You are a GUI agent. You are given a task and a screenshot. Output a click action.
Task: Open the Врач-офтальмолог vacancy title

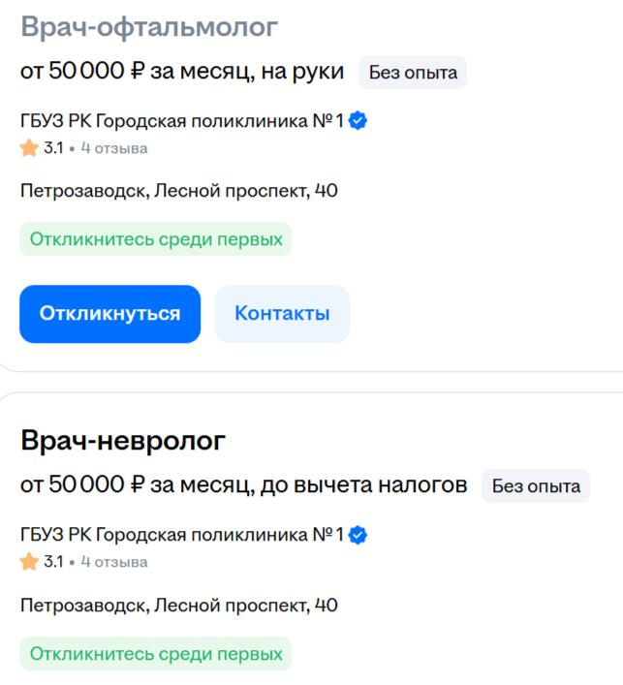(x=148, y=27)
